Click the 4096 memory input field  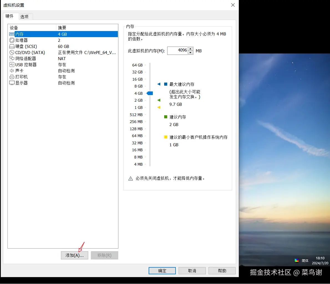click(x=177, y=51)
